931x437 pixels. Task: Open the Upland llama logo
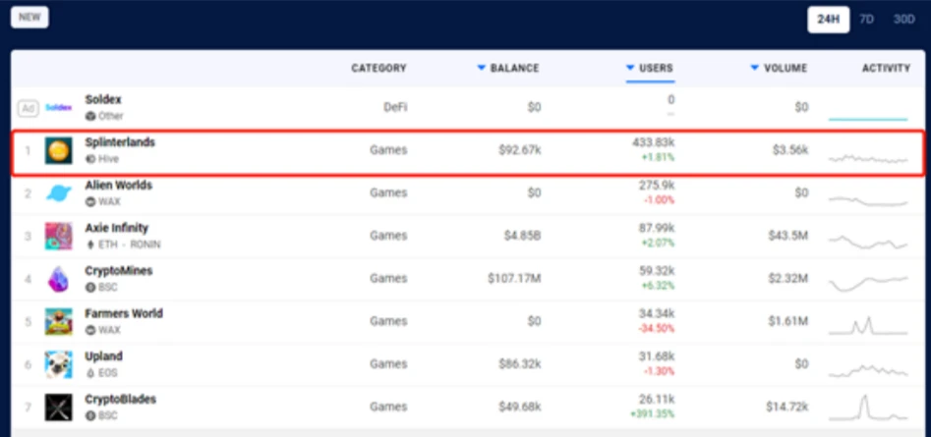click(59, 364)
